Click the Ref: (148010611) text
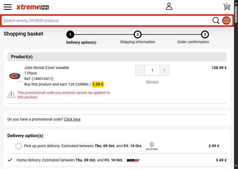238x169 pixels. 39,79
